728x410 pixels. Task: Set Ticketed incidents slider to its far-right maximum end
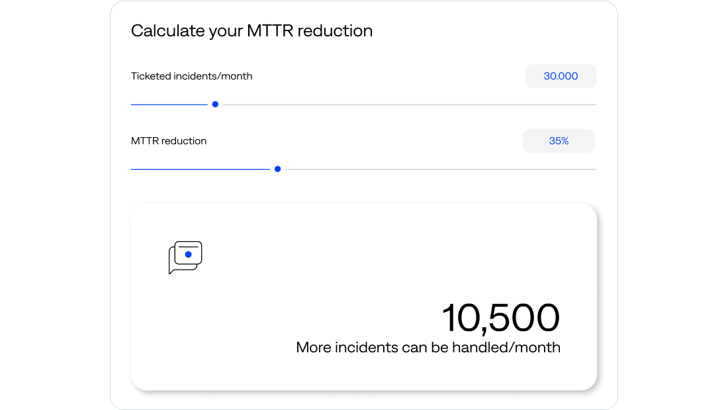(x=594, y=104)
